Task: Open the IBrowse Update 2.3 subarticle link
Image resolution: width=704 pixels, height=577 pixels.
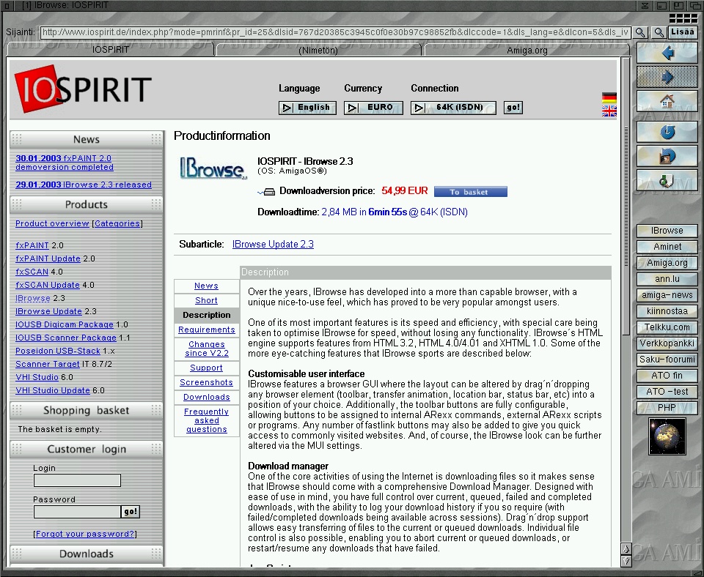Action: tap(273, 244)
